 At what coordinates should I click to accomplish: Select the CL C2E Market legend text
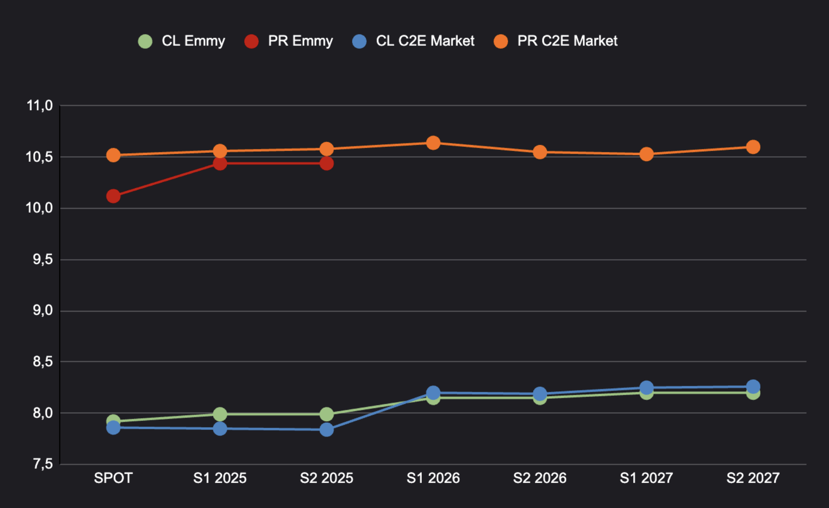[x=425, y=41]
